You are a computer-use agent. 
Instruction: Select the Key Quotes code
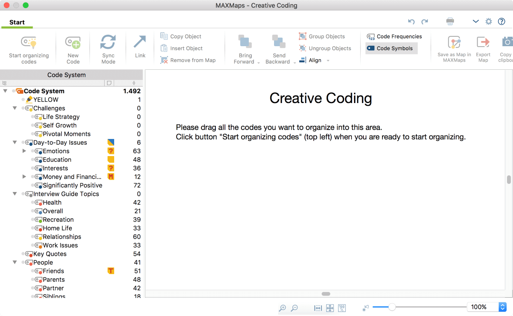[x=50, y=254]
